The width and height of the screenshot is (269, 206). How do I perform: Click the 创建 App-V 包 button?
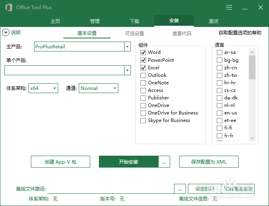point(61,162)
